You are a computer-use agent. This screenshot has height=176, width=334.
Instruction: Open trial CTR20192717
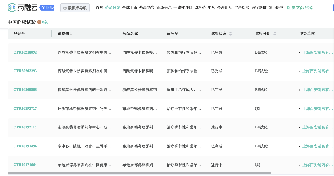coord(25,108)
